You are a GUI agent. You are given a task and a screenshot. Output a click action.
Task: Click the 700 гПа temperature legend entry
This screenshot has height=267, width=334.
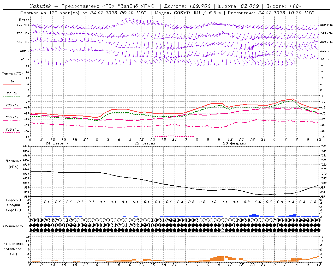(x=12, y=118)
